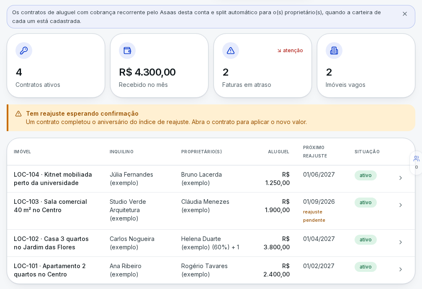Click the PRÓXIMO REAJUSTE column header

point(315,152)
